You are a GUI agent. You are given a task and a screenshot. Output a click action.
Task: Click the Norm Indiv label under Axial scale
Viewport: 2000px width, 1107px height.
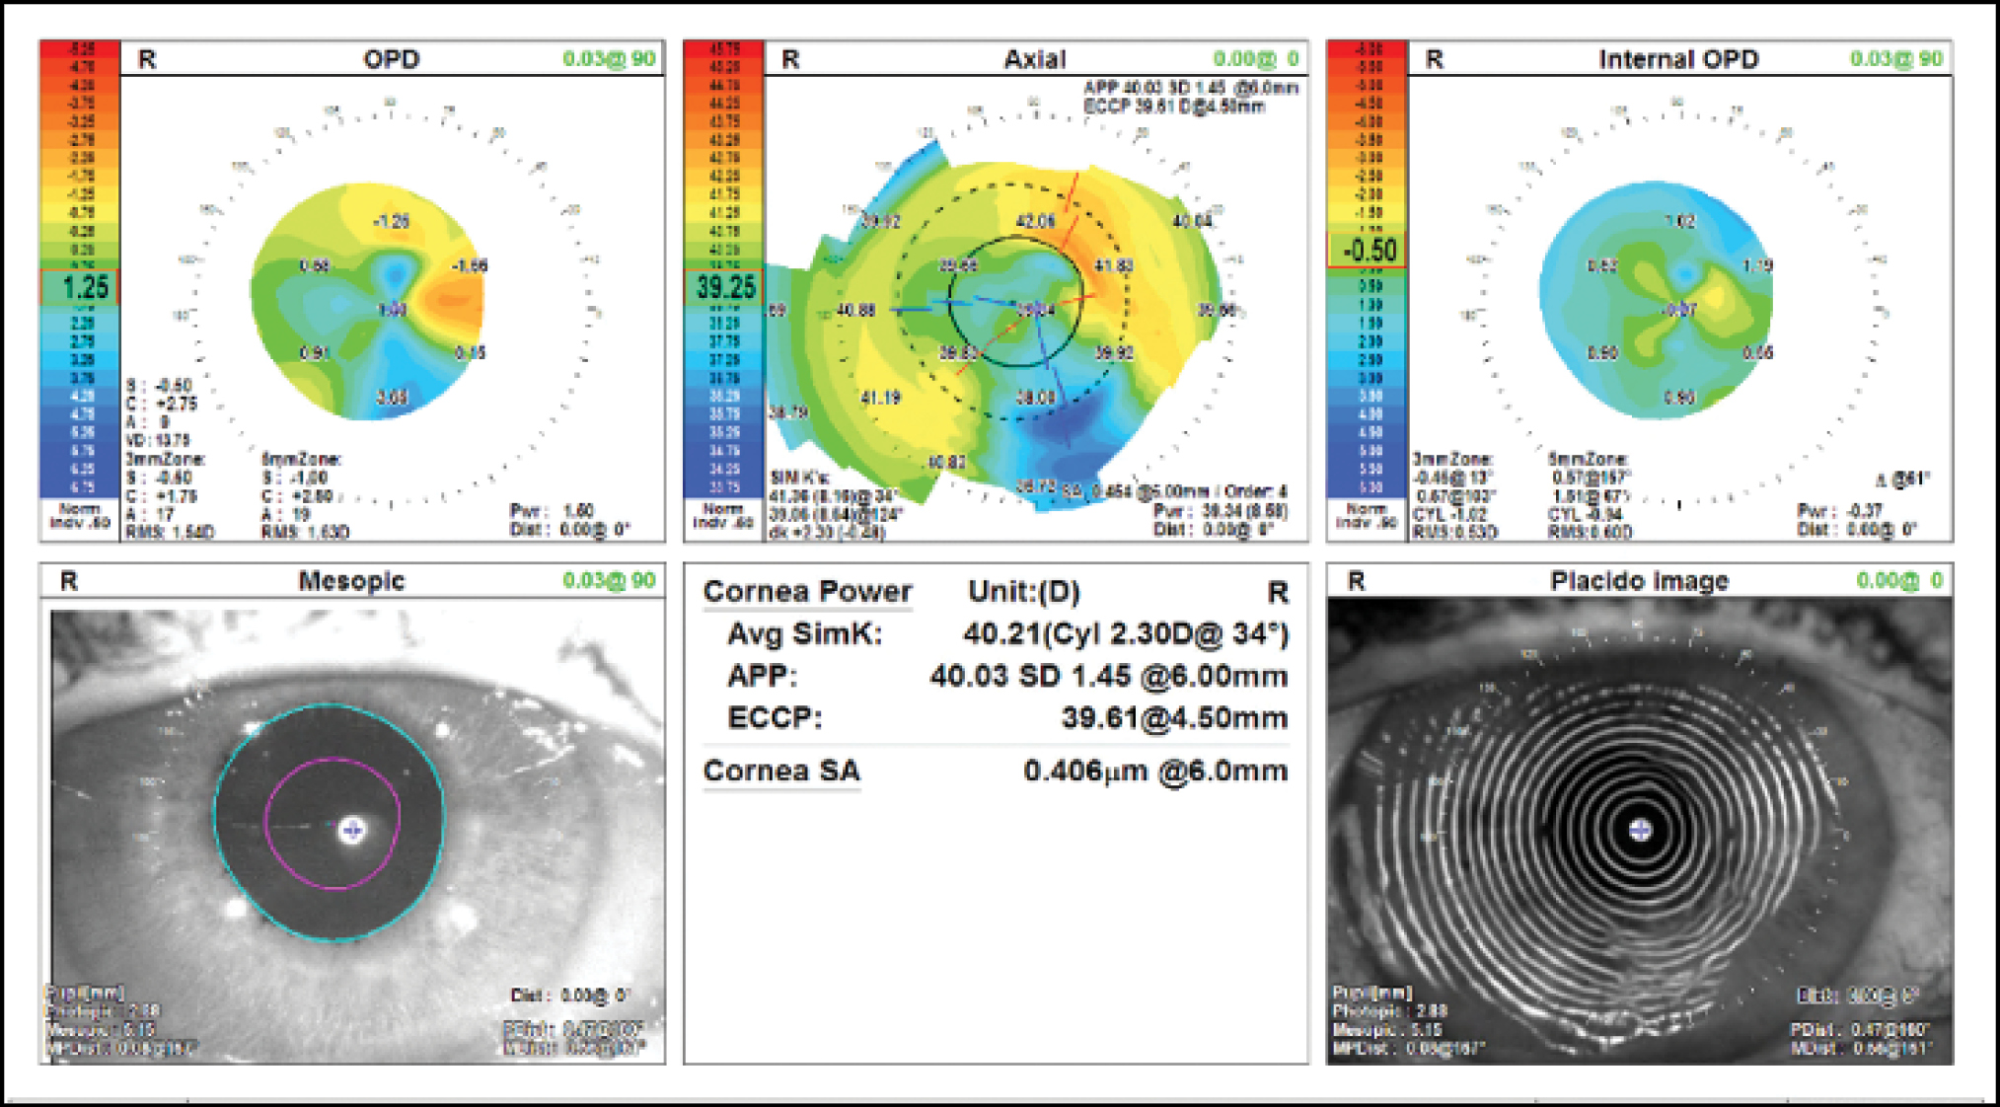723,515
